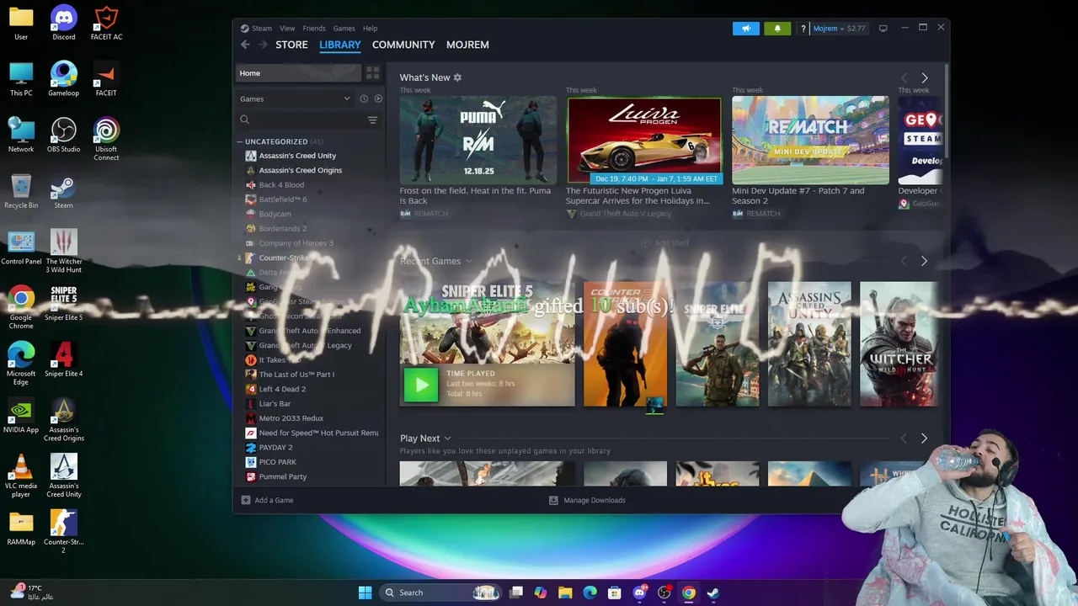Click the Manage Downloads icon
The height and width of the screenshot is (606, 1078).
(553, 500)
